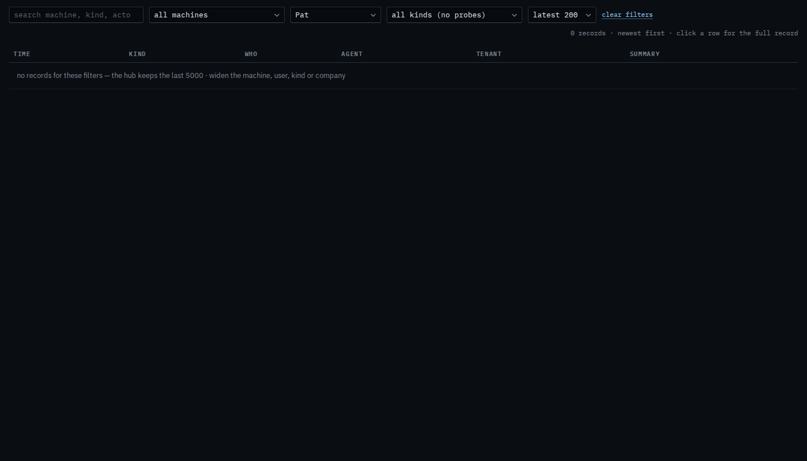This screenshot has width=807, height=461.
Task: Open the "latest 200" limit dropdown
Action: [x=562, y=15]
